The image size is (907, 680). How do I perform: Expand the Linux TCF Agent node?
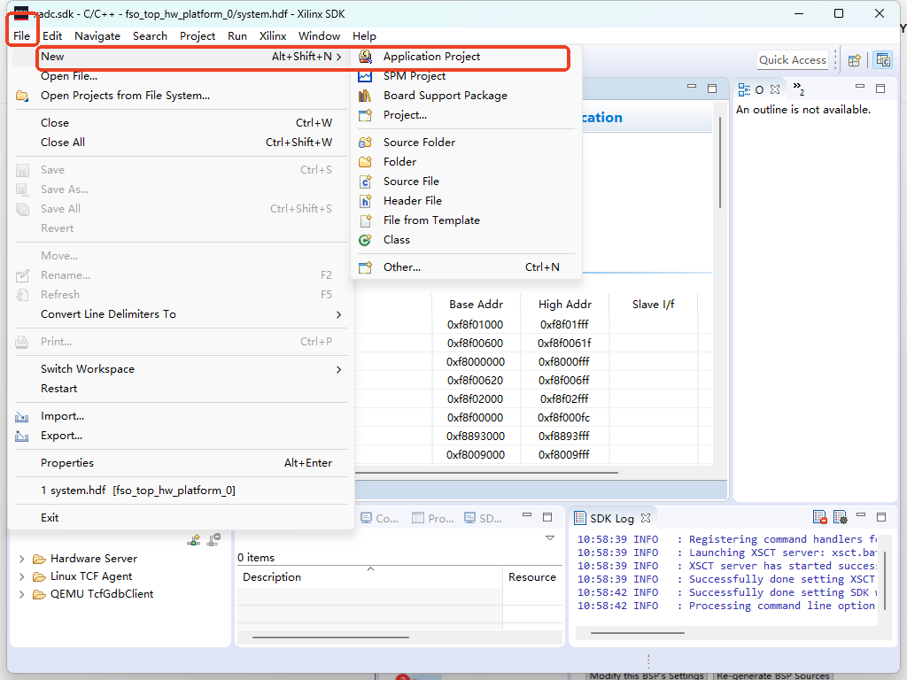(x=21, y=576)
